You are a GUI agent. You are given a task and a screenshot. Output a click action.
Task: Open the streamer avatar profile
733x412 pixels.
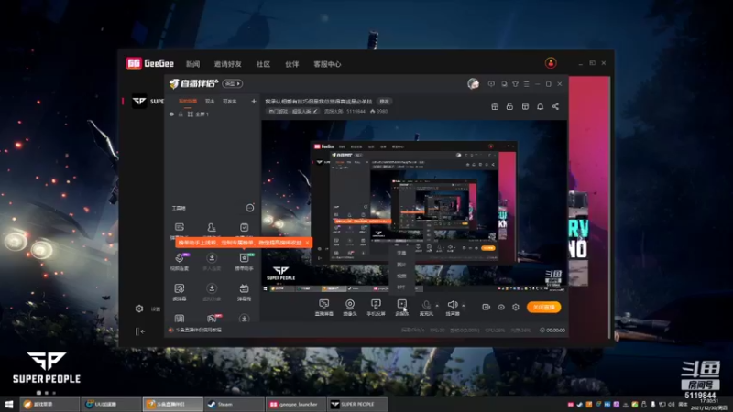pos(473,84)
